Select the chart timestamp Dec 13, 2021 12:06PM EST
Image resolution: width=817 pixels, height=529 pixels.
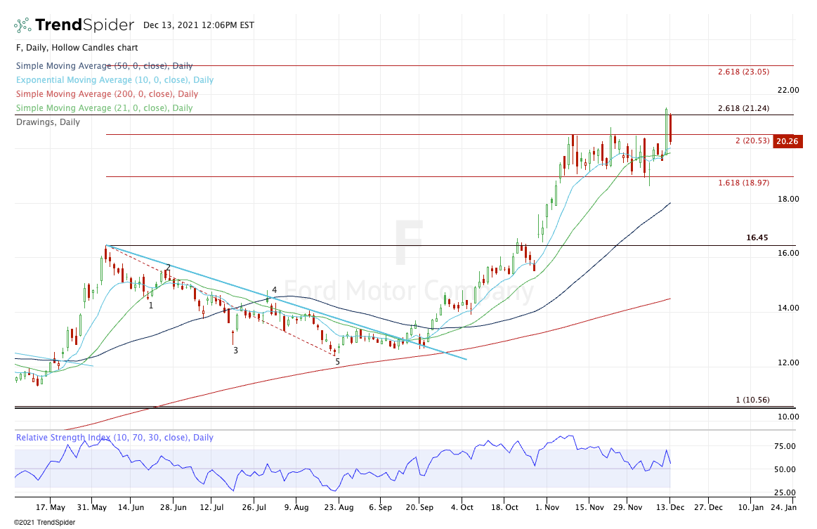click(199, 25)
